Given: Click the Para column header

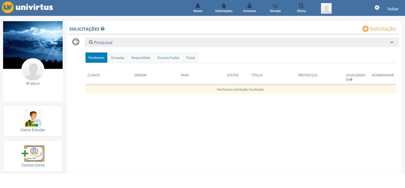Looking at the screenshot, I should tap(185, 75).
